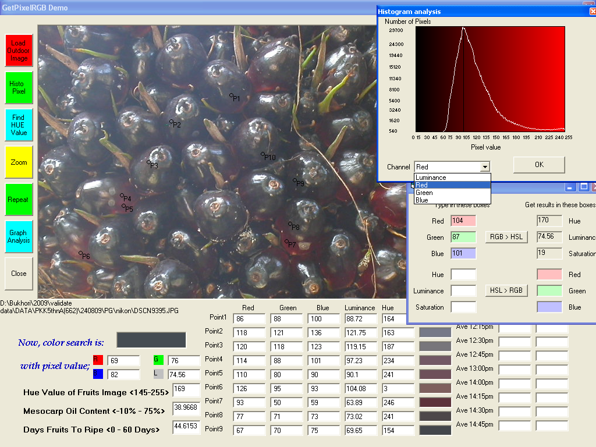This screenshot has height=447, width=596.
Task: Click the Point5 color swatch
Action: tap(435, 374)
